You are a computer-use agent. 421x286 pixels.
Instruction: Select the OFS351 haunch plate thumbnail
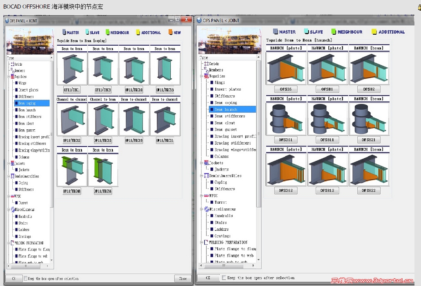[x=286, y=119]
